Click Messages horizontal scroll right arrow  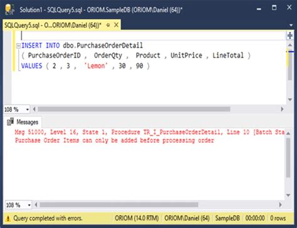click(x=281, y=205)
